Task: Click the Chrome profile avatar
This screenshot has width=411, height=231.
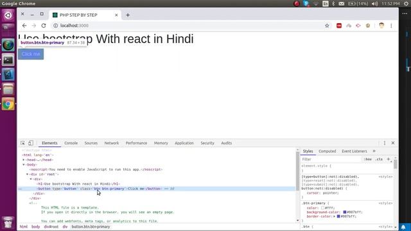Action: [381, 26]
